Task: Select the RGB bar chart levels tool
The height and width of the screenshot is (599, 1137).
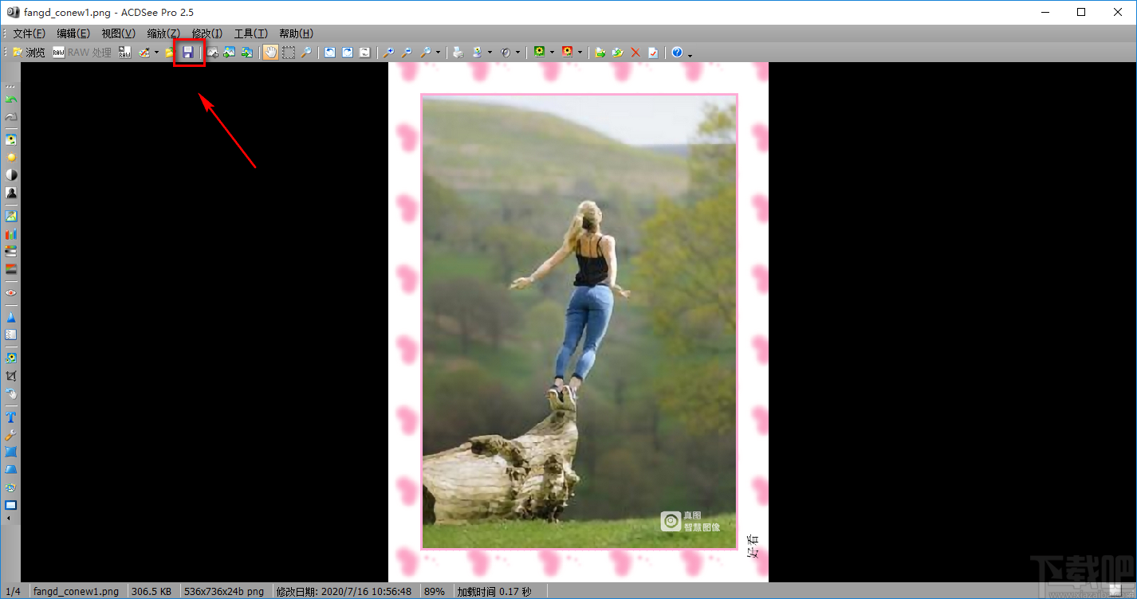Action: [11, 234]
